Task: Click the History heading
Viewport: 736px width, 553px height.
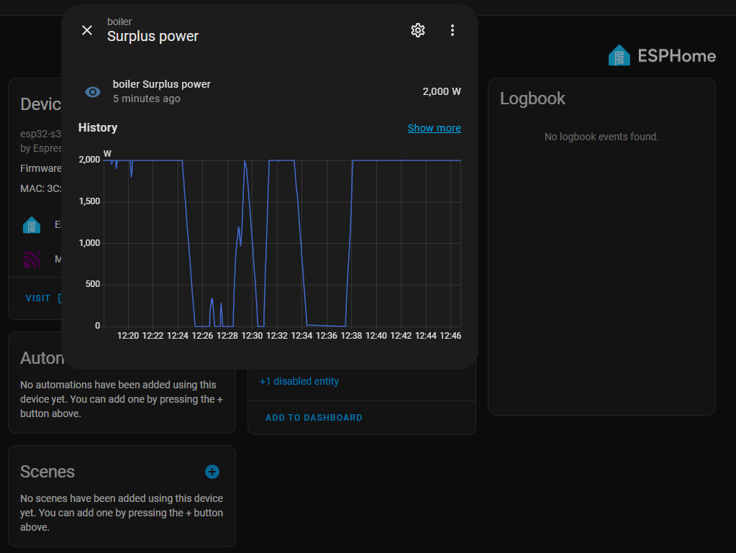Action: coord(98,127)
